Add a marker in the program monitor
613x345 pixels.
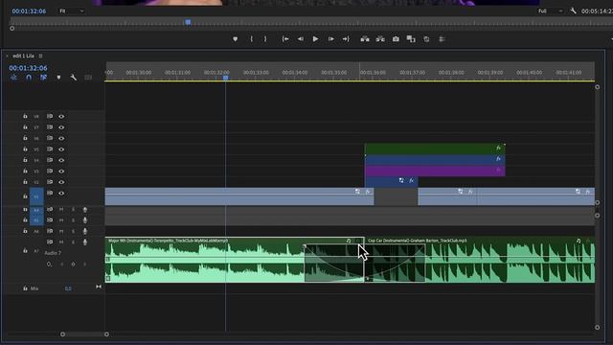tap(235, 39)
